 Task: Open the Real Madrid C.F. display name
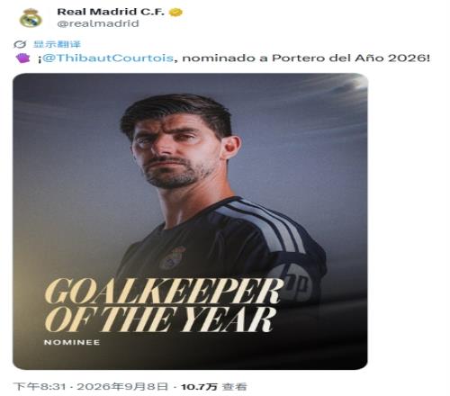[x=111, y=12]
